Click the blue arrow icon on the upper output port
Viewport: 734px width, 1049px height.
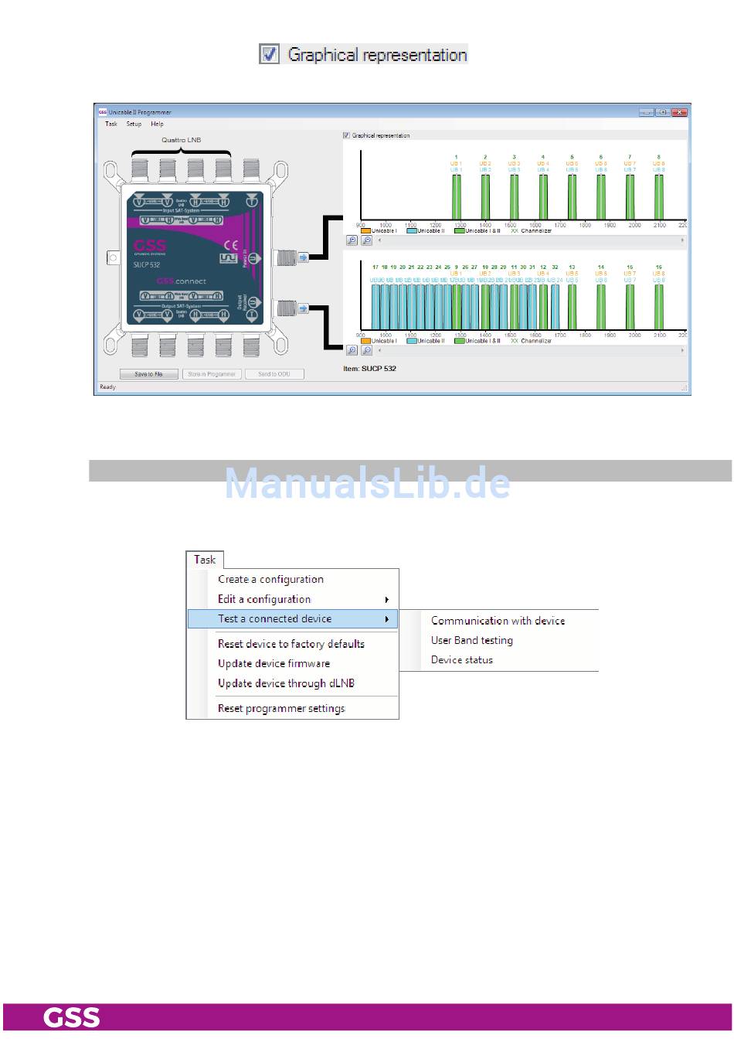pyautogui.click(x=303, y=257)
